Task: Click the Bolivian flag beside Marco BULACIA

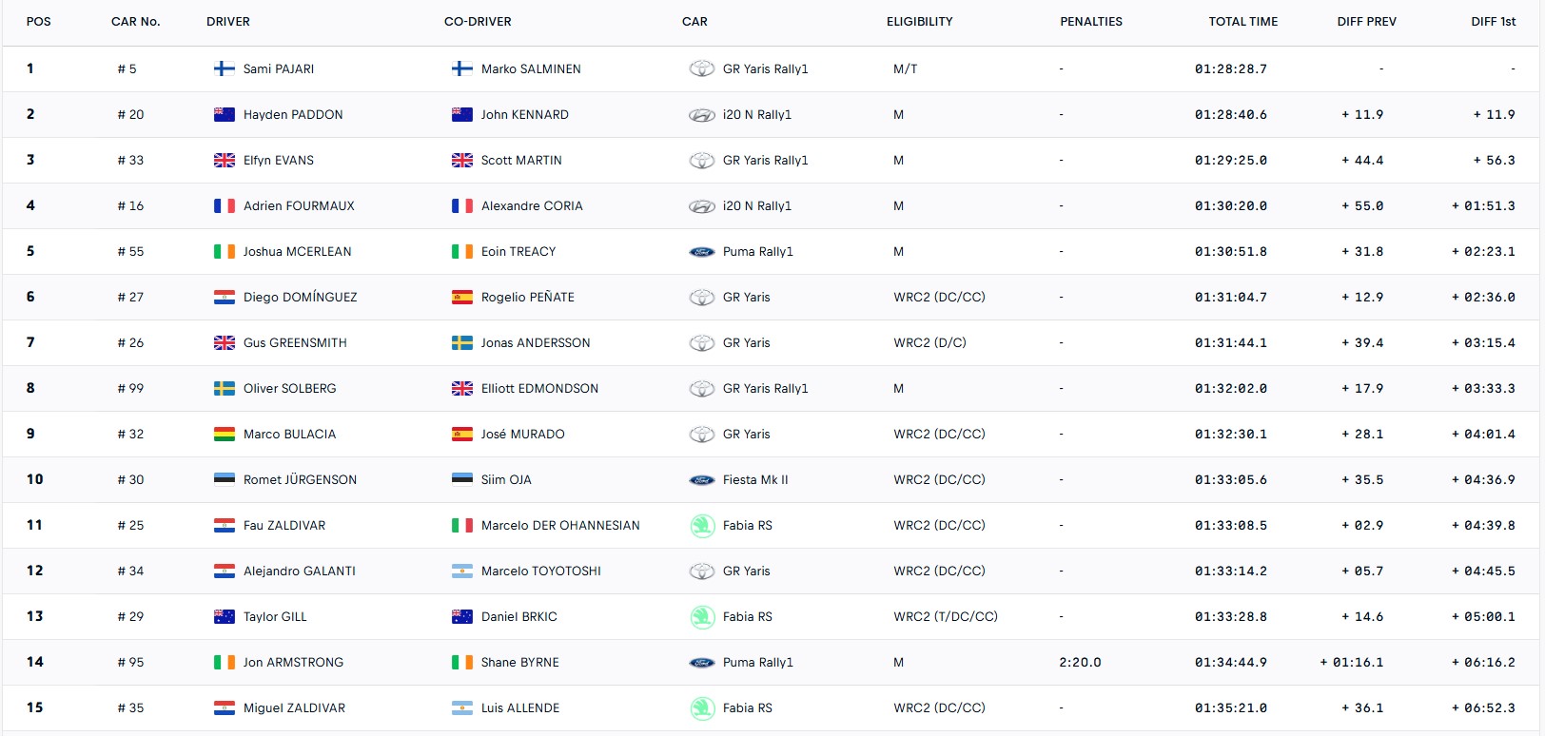Action: click(225, 434)
